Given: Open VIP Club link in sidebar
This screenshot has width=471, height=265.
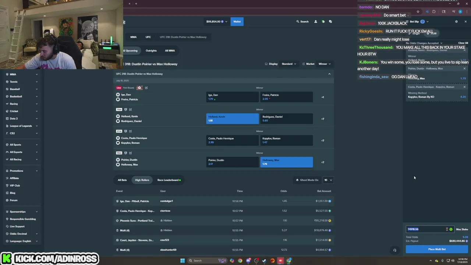Looking at the screenshot, I should click(15, 185).
